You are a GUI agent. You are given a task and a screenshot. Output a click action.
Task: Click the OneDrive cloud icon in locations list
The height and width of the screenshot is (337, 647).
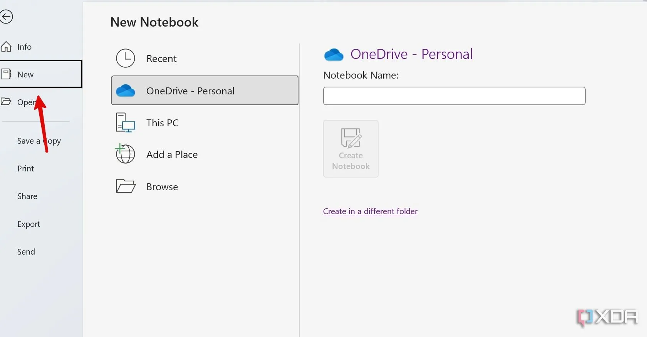click(x=126, y=91)
